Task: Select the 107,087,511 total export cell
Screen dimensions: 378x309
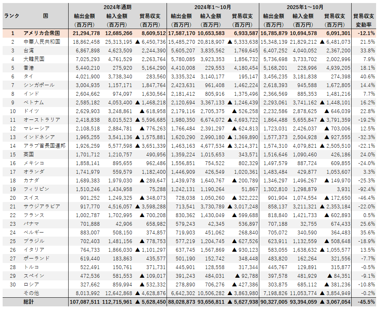Action: click(84, 302)
